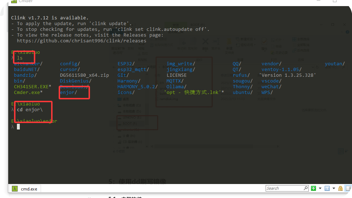
Task: Click the 'Ollama/' directory entry
Action: [x=176, y=87]
